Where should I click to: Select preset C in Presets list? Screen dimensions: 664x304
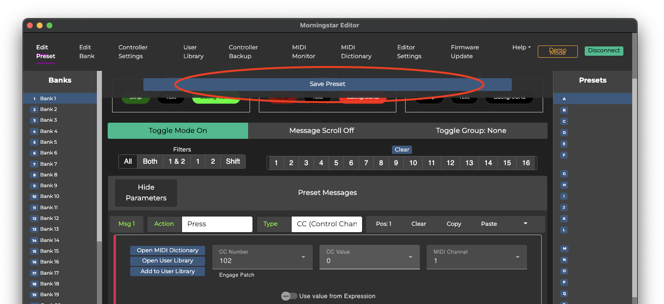click(564, 121)
